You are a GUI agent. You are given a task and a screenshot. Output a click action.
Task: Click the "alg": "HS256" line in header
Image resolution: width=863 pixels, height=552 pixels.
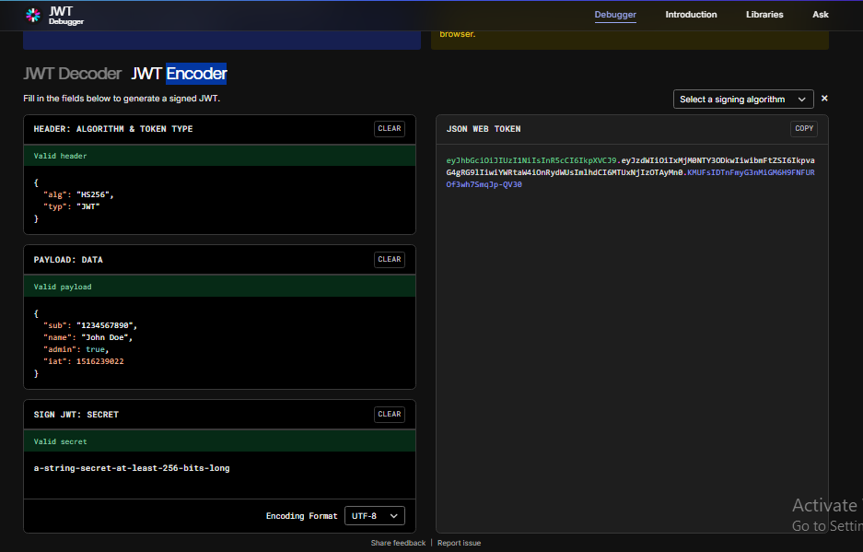(x=78, y=194)
